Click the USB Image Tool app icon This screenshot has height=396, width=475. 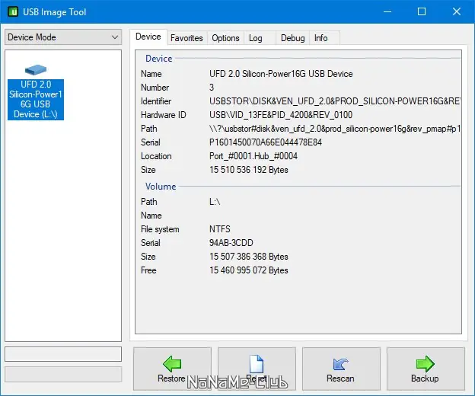(13, 12)
